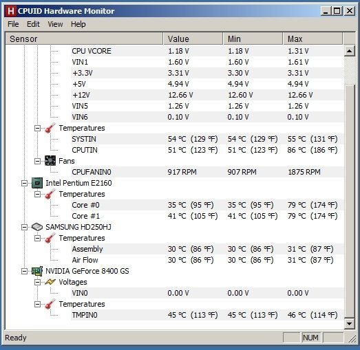Open the Help menu

point(78,24)
